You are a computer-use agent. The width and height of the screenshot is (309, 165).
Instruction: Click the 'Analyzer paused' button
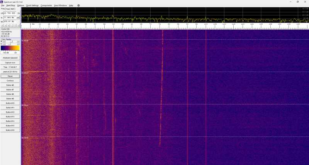pos(10,58)
